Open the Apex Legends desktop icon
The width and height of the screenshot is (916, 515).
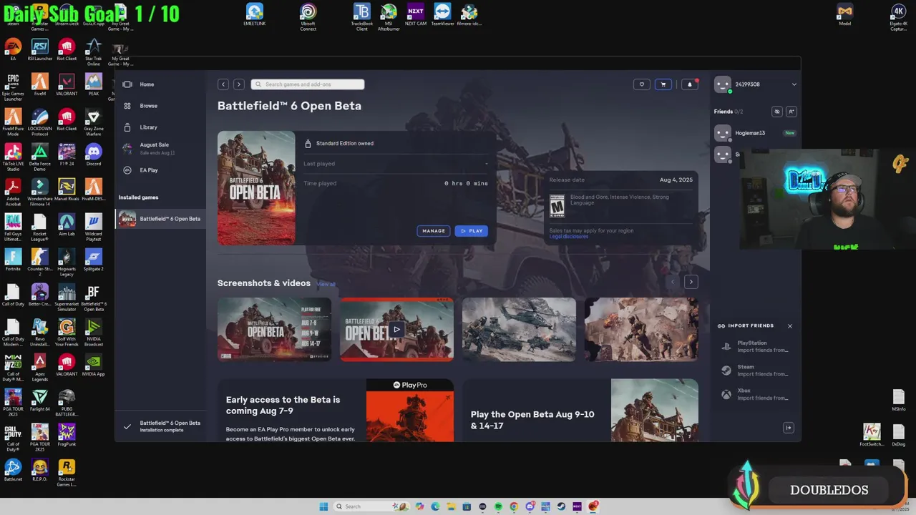pos(40,368)
